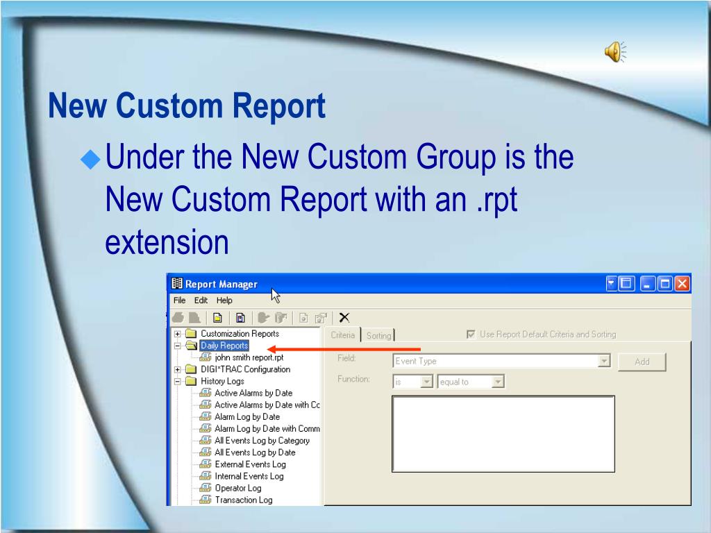The image size is (711, 533).
Task: Open the Edit menu
Action: point(201,300)
